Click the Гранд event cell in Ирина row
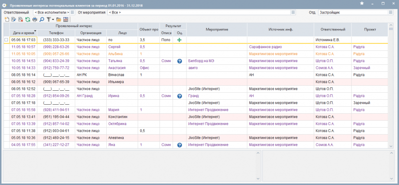The width and height of the screenshot is (399, 185). click(x=217, y=96)
